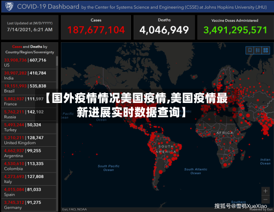274x212 pixels.
Task: Select the Brazil row in country list
Action: pyautogui.click(x=28, y=88)
